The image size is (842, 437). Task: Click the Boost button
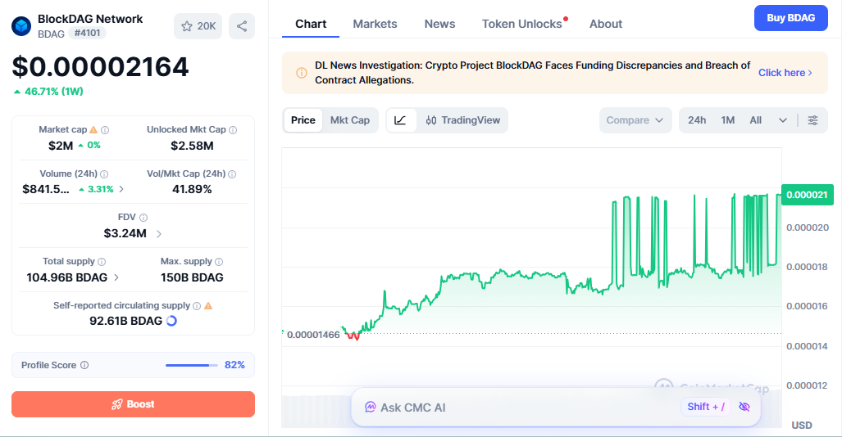(133, 404)
